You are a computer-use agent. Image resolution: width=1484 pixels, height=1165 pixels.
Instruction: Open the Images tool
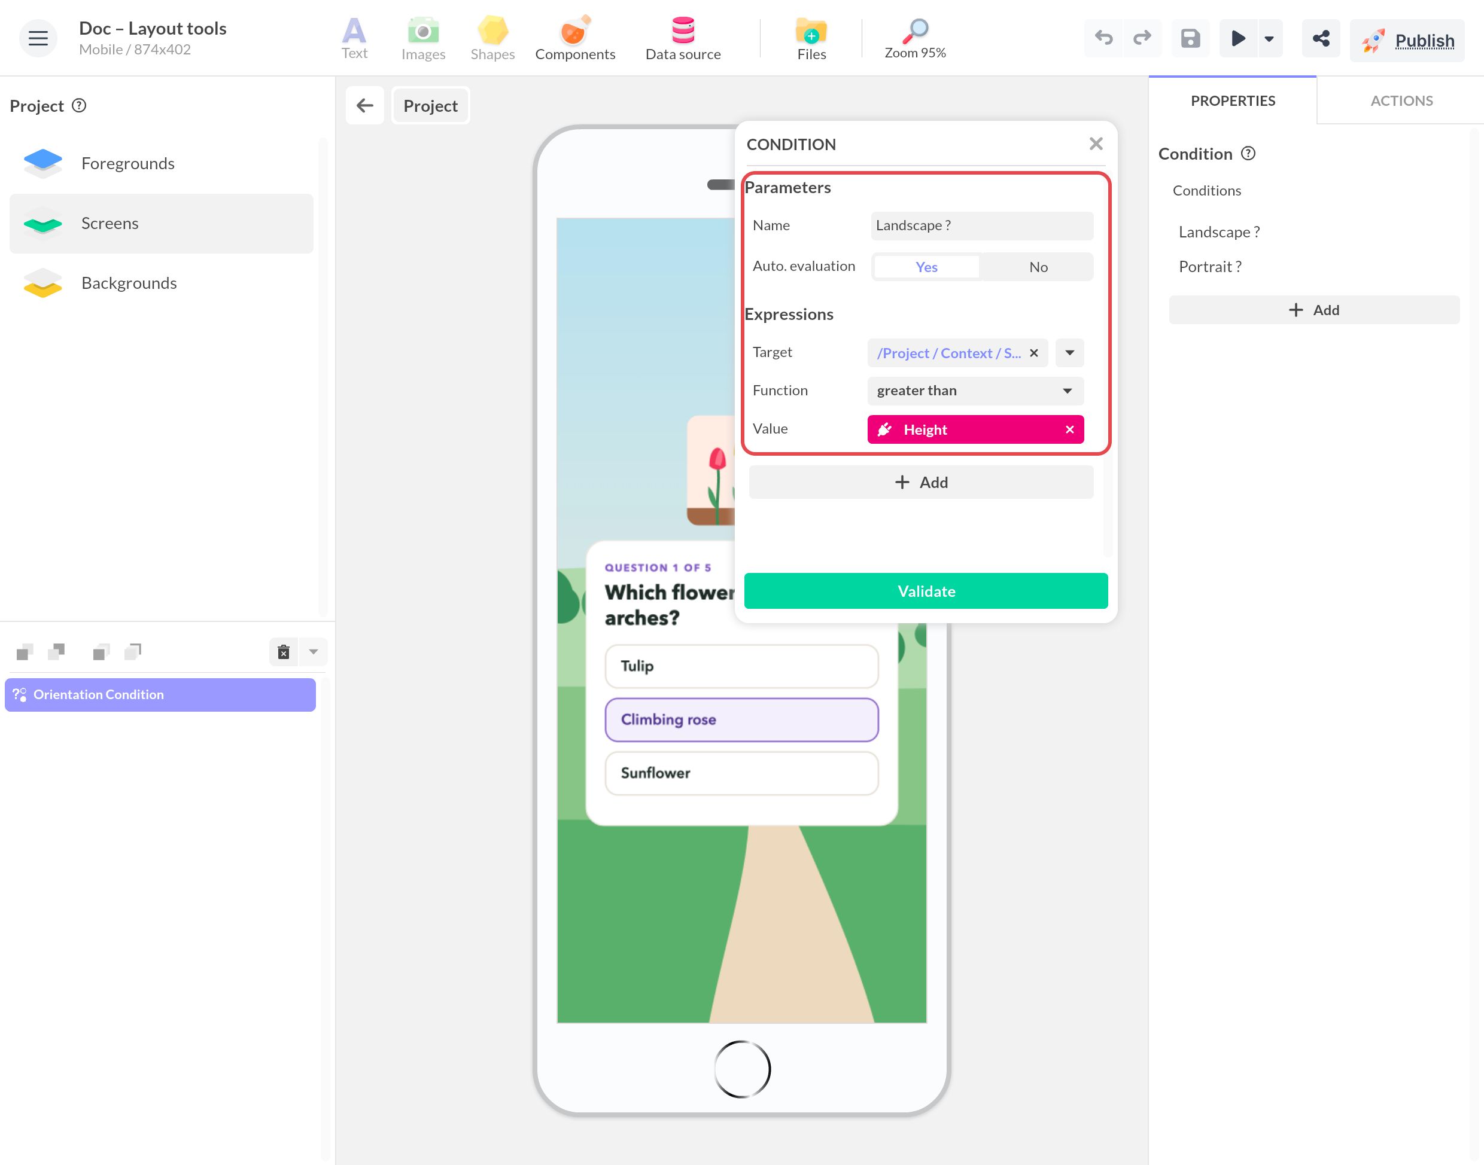pyautogui.click(x=423, y=38)
